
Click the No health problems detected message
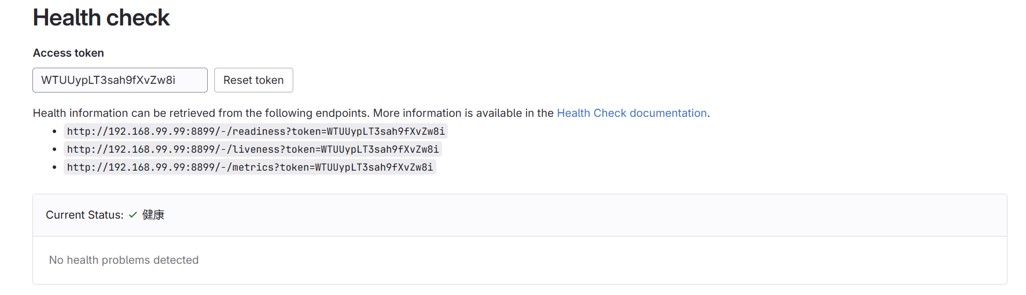pyautogui.click(x=124, y=260)
